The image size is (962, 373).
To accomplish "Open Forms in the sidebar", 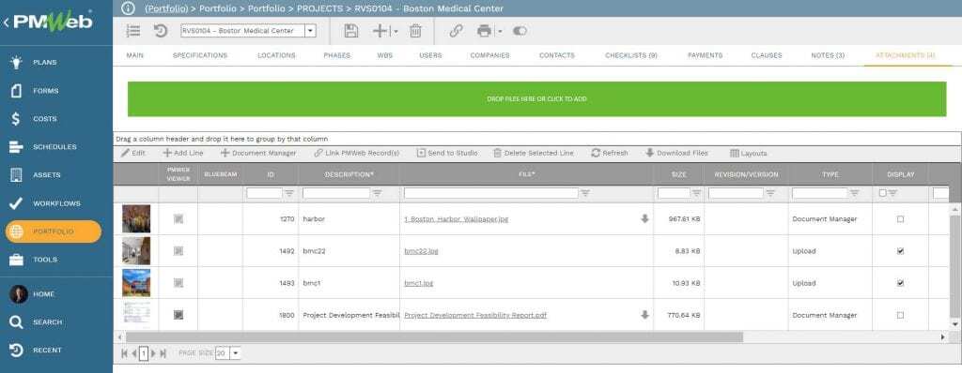I will pyautogui.click(x=45, y=91).
